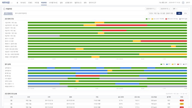Export with the CSV button
The height and width of the screenshot is (108, 192).
pos(185,13)
